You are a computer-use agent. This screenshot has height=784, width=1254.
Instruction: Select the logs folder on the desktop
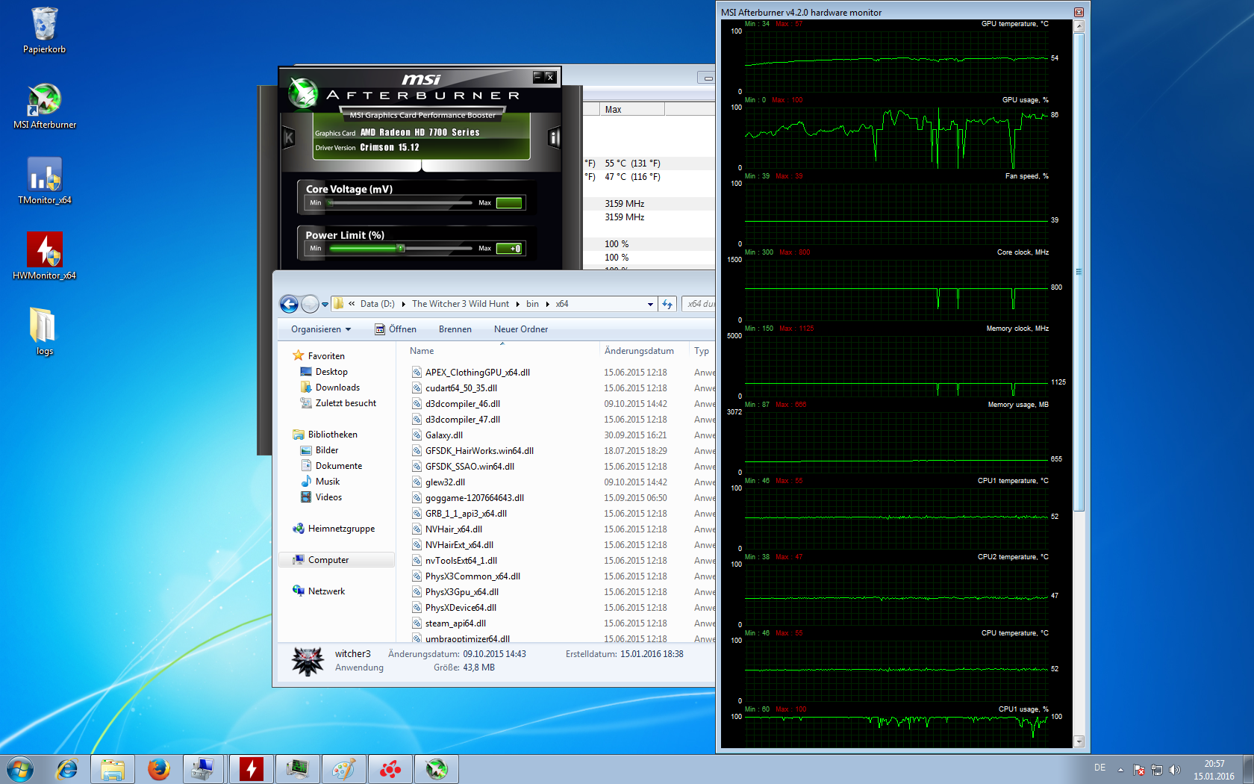(x=44, y=332)
